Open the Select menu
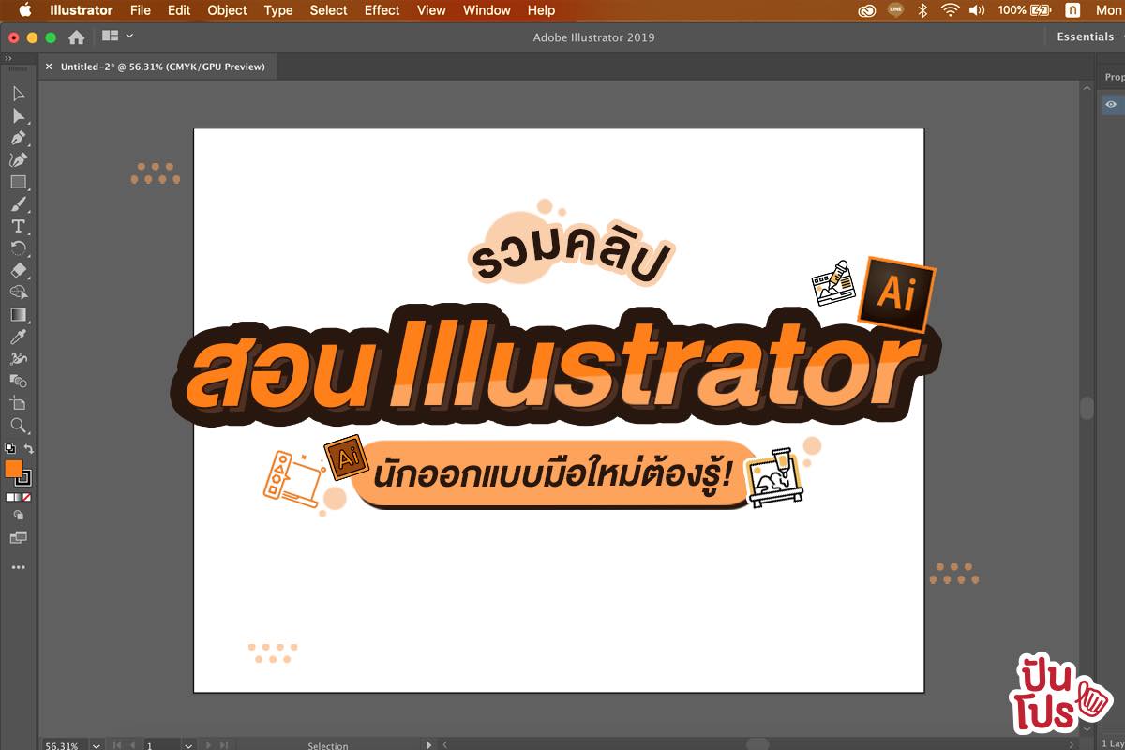 coord(329,10)
